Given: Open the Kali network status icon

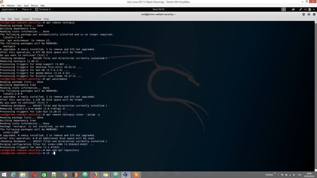Looking at the screenshot, I should point(293,9).
